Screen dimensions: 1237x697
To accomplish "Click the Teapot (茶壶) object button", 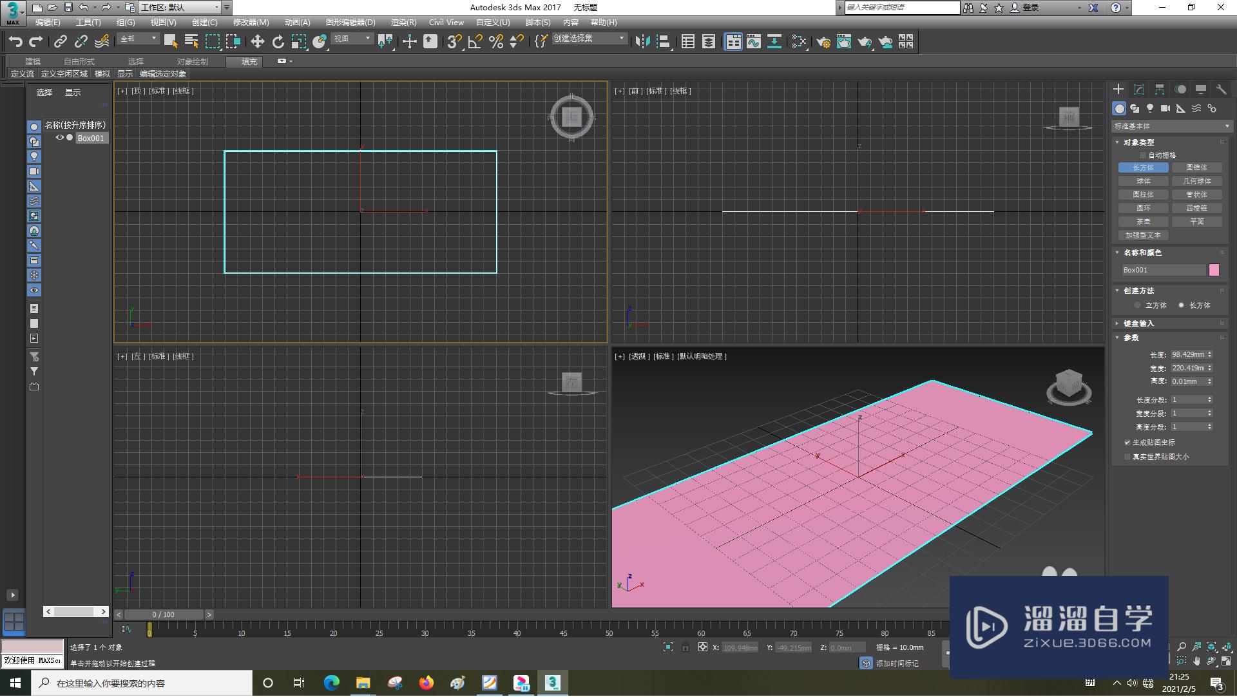I will coord(1144,222).
